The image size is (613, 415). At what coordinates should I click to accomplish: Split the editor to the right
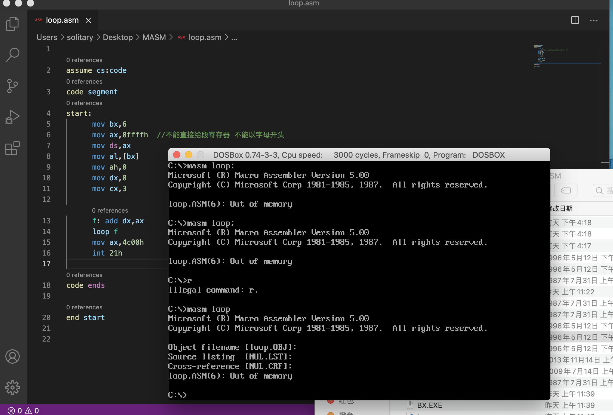(x=575, y=20)
